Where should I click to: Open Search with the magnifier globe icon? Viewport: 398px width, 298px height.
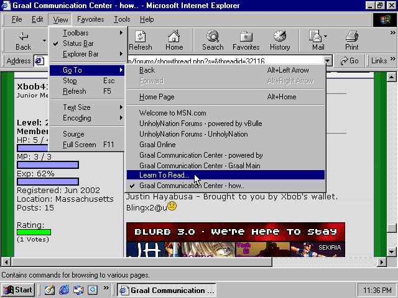pos(213,36)
